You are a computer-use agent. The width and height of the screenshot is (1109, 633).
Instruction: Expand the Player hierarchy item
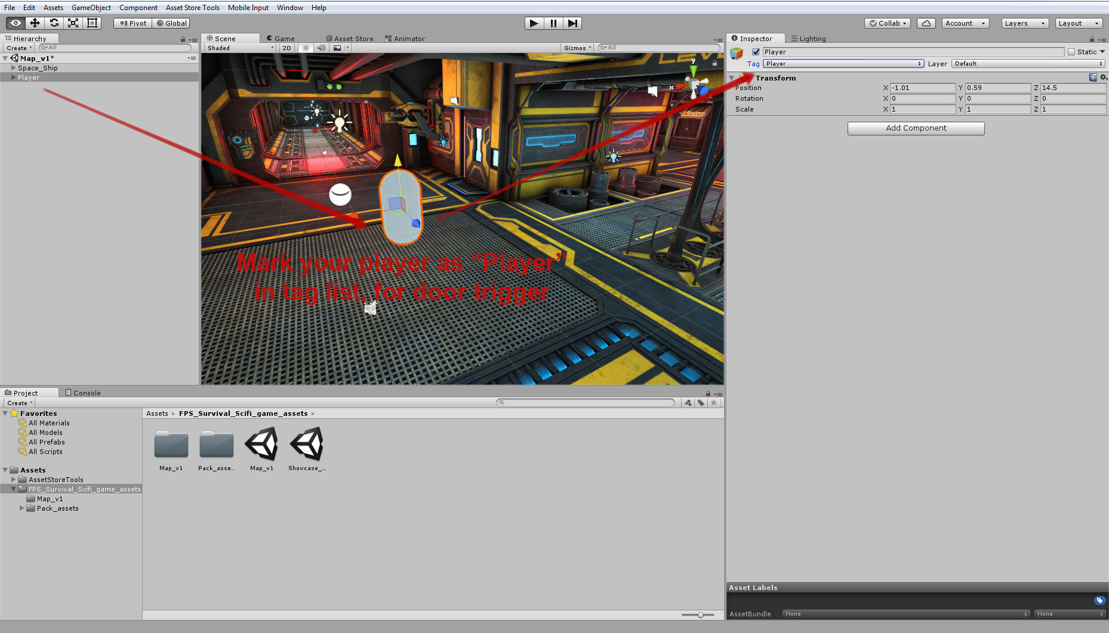click(14, 78)
